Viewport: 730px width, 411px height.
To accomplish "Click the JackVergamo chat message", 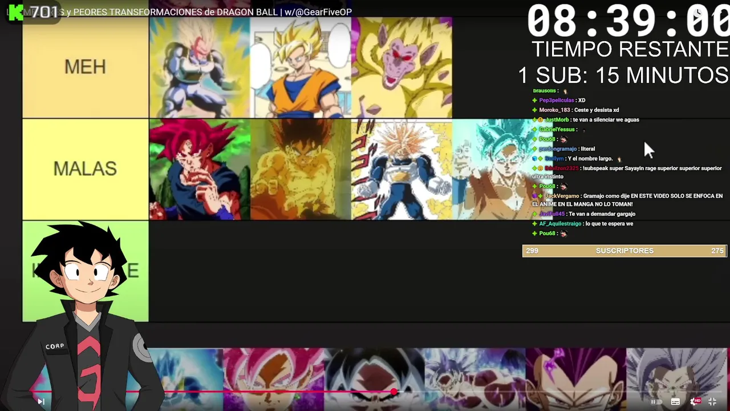I will (627, 200).
